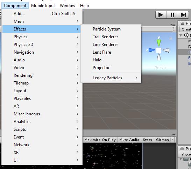Expand the Video submenu
Image resolution: width=191 pixels, height=169 pixels.
(x=41, y=68)
